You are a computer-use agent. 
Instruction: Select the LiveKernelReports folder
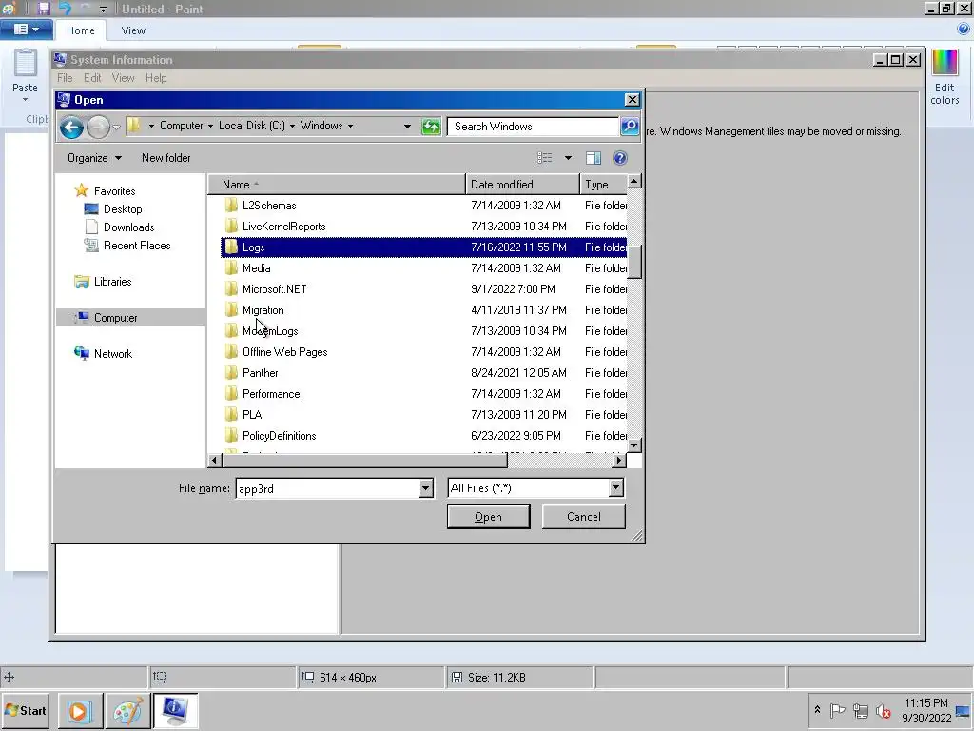pos(423,227)
